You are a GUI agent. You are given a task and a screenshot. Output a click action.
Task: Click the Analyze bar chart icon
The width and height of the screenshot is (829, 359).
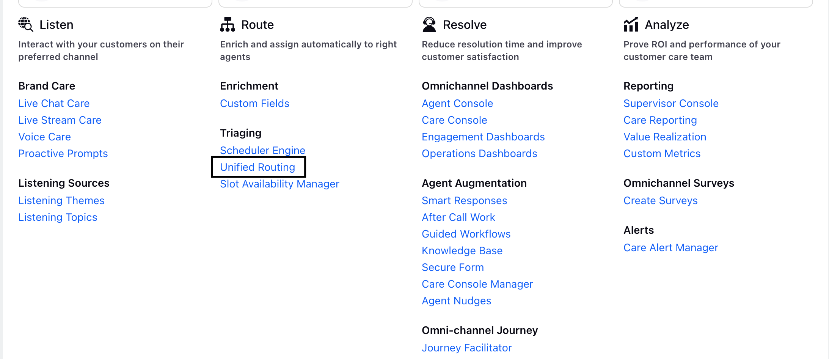click(631, 24)
